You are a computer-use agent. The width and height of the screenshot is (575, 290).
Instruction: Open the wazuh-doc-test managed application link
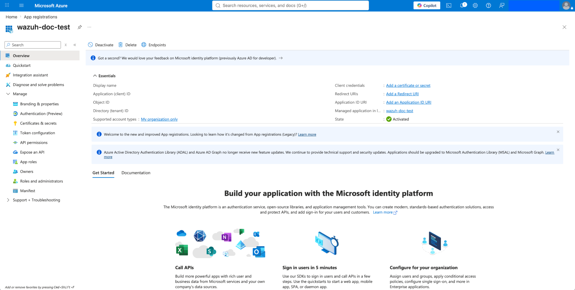[x=399, y=111]
